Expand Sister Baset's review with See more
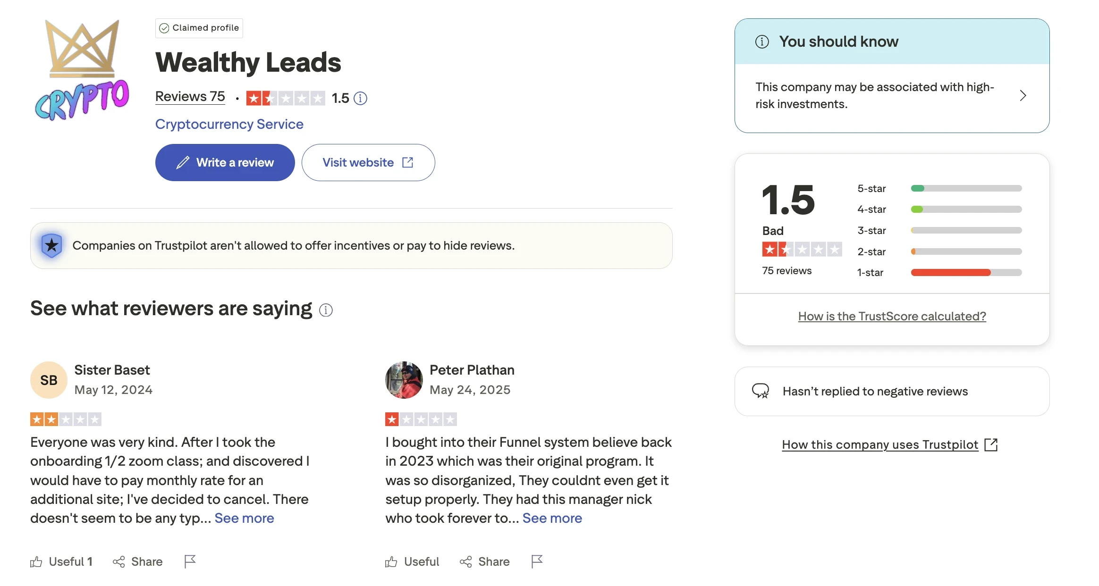Viewport: 1099px width, 586px height. (x=244, y=518)
